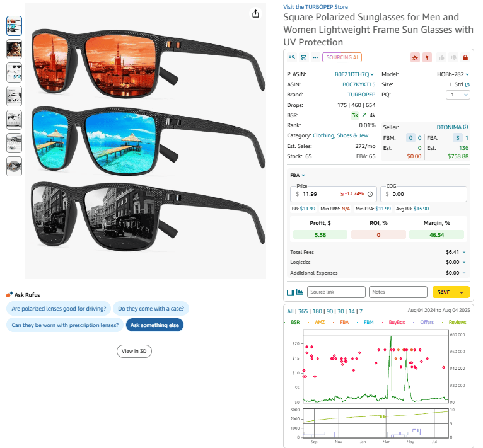Expand the Total Fees breakdown
Viewport: 483px width, 448px height.
point(464,252)
